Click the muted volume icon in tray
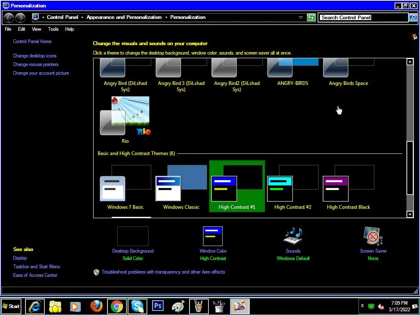 click(x=381, y=306)
